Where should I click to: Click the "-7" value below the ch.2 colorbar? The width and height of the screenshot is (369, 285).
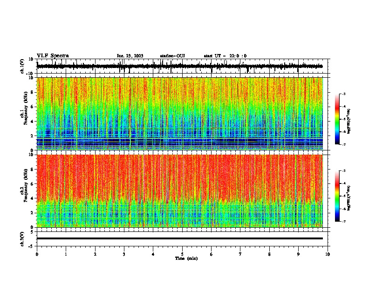(x=343, y=222)
